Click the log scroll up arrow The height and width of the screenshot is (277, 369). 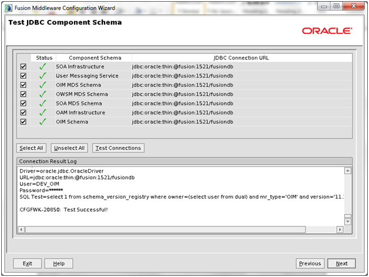click(x=348, y=171)
